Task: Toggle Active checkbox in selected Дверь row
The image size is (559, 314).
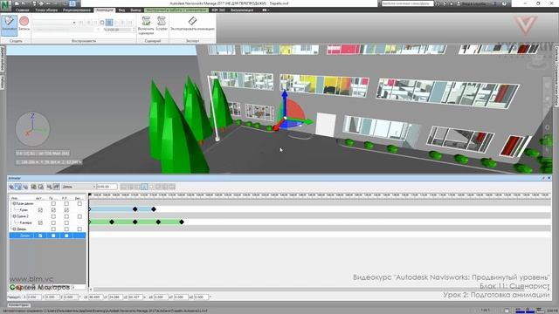Action: (40, 235)
